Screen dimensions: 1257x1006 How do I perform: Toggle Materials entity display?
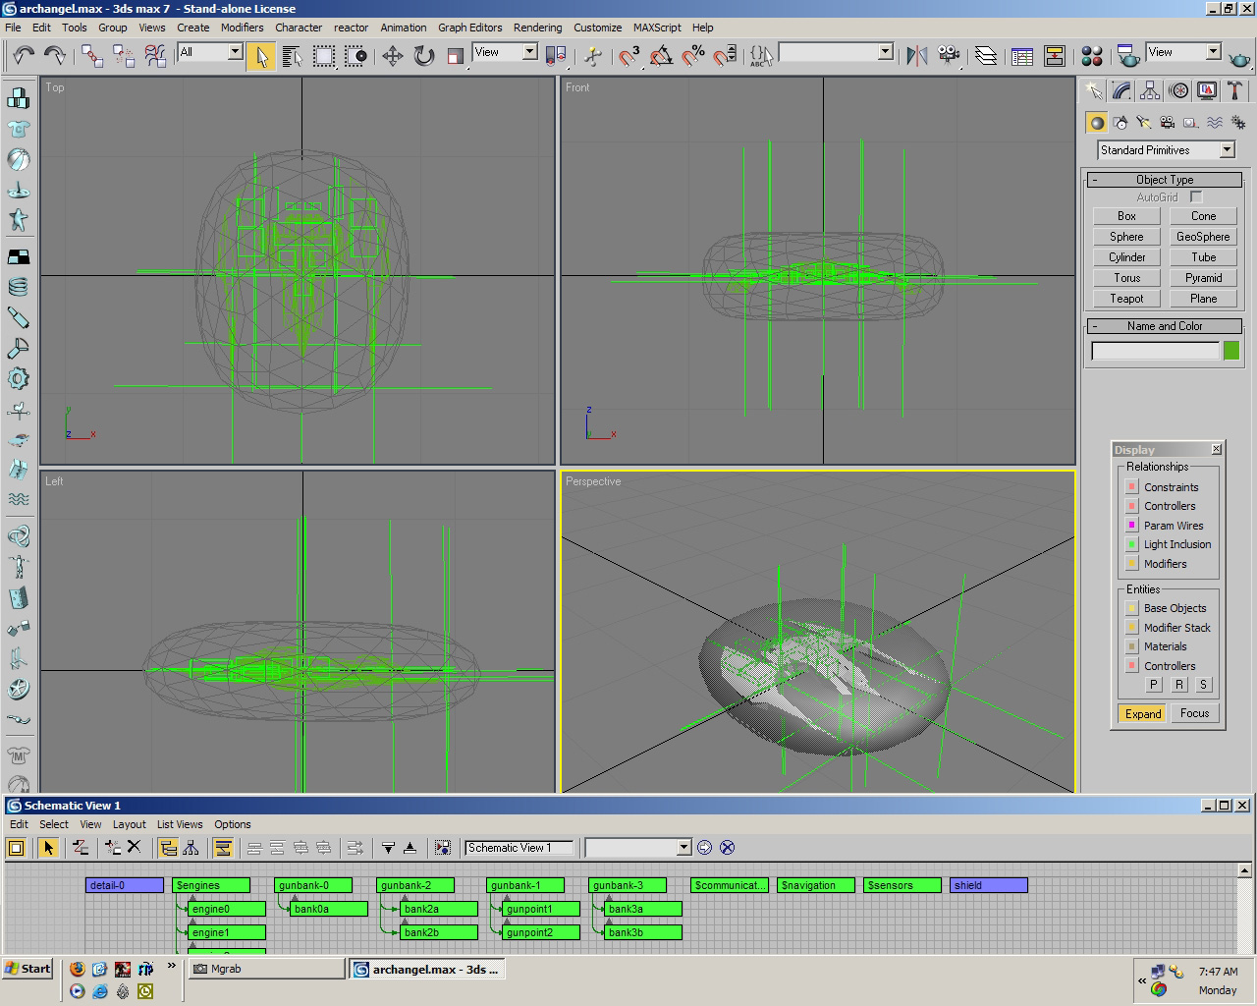coord(1131,646)
